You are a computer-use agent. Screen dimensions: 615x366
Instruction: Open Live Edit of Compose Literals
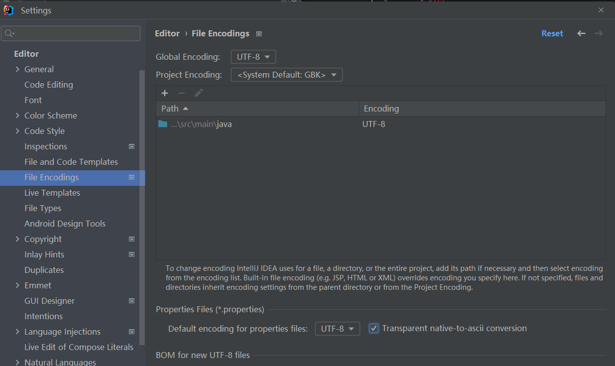(x=79, y=347)
